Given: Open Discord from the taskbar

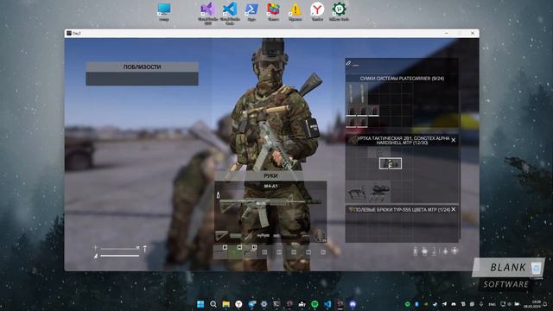Looking at the screenshot, I should [x=353, y=304].
